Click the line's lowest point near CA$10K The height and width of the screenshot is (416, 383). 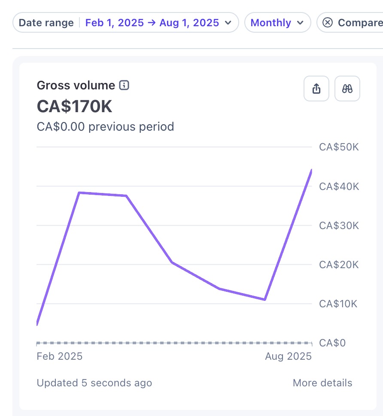point(264,300)
